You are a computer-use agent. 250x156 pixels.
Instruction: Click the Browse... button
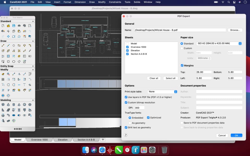pos(235,30)
